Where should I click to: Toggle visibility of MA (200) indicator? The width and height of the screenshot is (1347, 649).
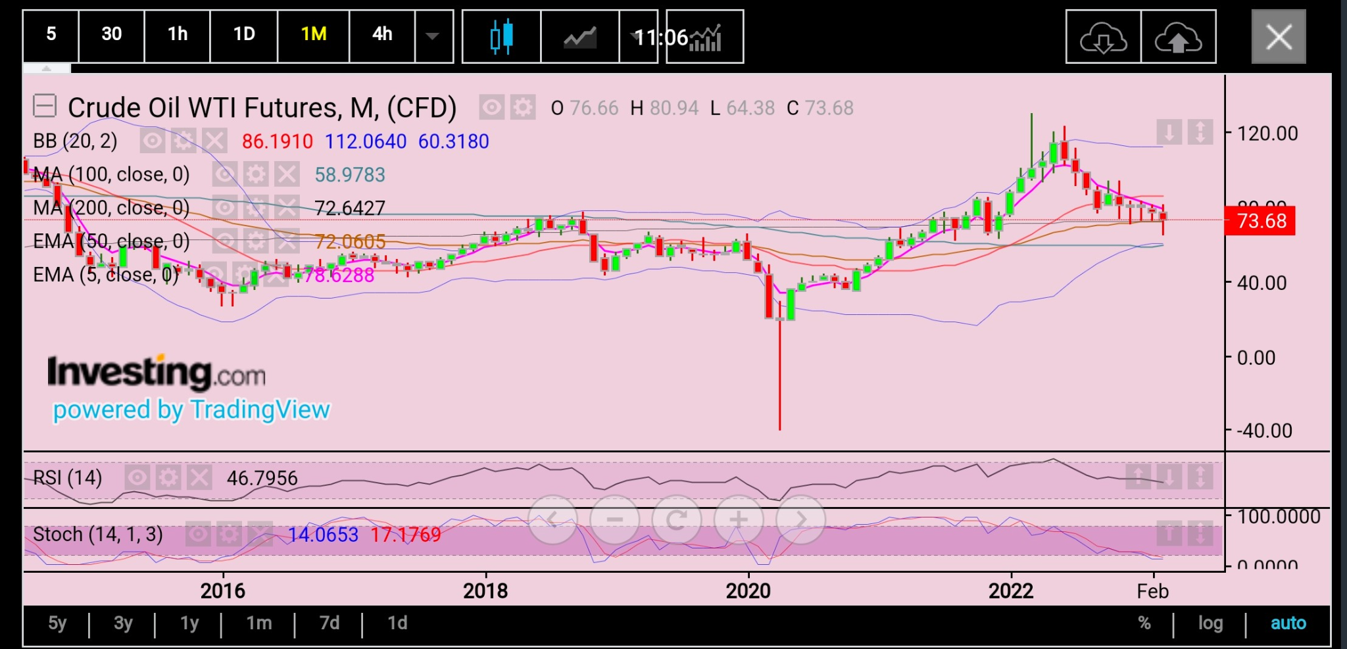(x=224, y=208)
